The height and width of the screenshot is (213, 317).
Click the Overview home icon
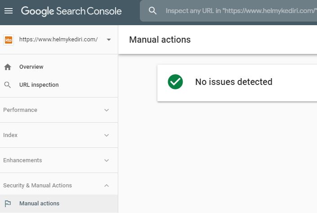coord(8,67)
